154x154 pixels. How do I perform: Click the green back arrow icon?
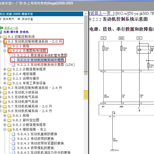click(x=1, y=28)
